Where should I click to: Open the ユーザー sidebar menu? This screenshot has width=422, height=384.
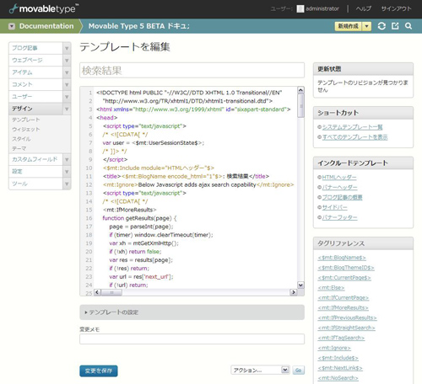pos(35,97)
